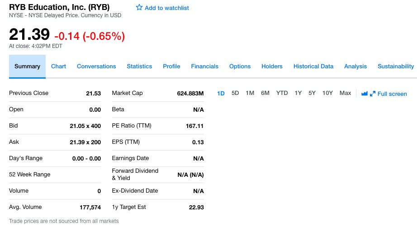Click the Volume value 0
Image resolution: width=417 pixels, height=227 pixels.
tap(99, 191)
